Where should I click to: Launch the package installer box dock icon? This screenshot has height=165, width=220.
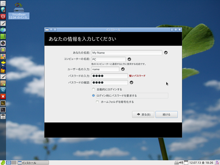pyautogui.click(x=3, y=83)
